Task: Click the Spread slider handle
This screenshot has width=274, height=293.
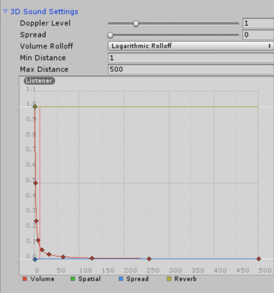Action: (111, 35)
